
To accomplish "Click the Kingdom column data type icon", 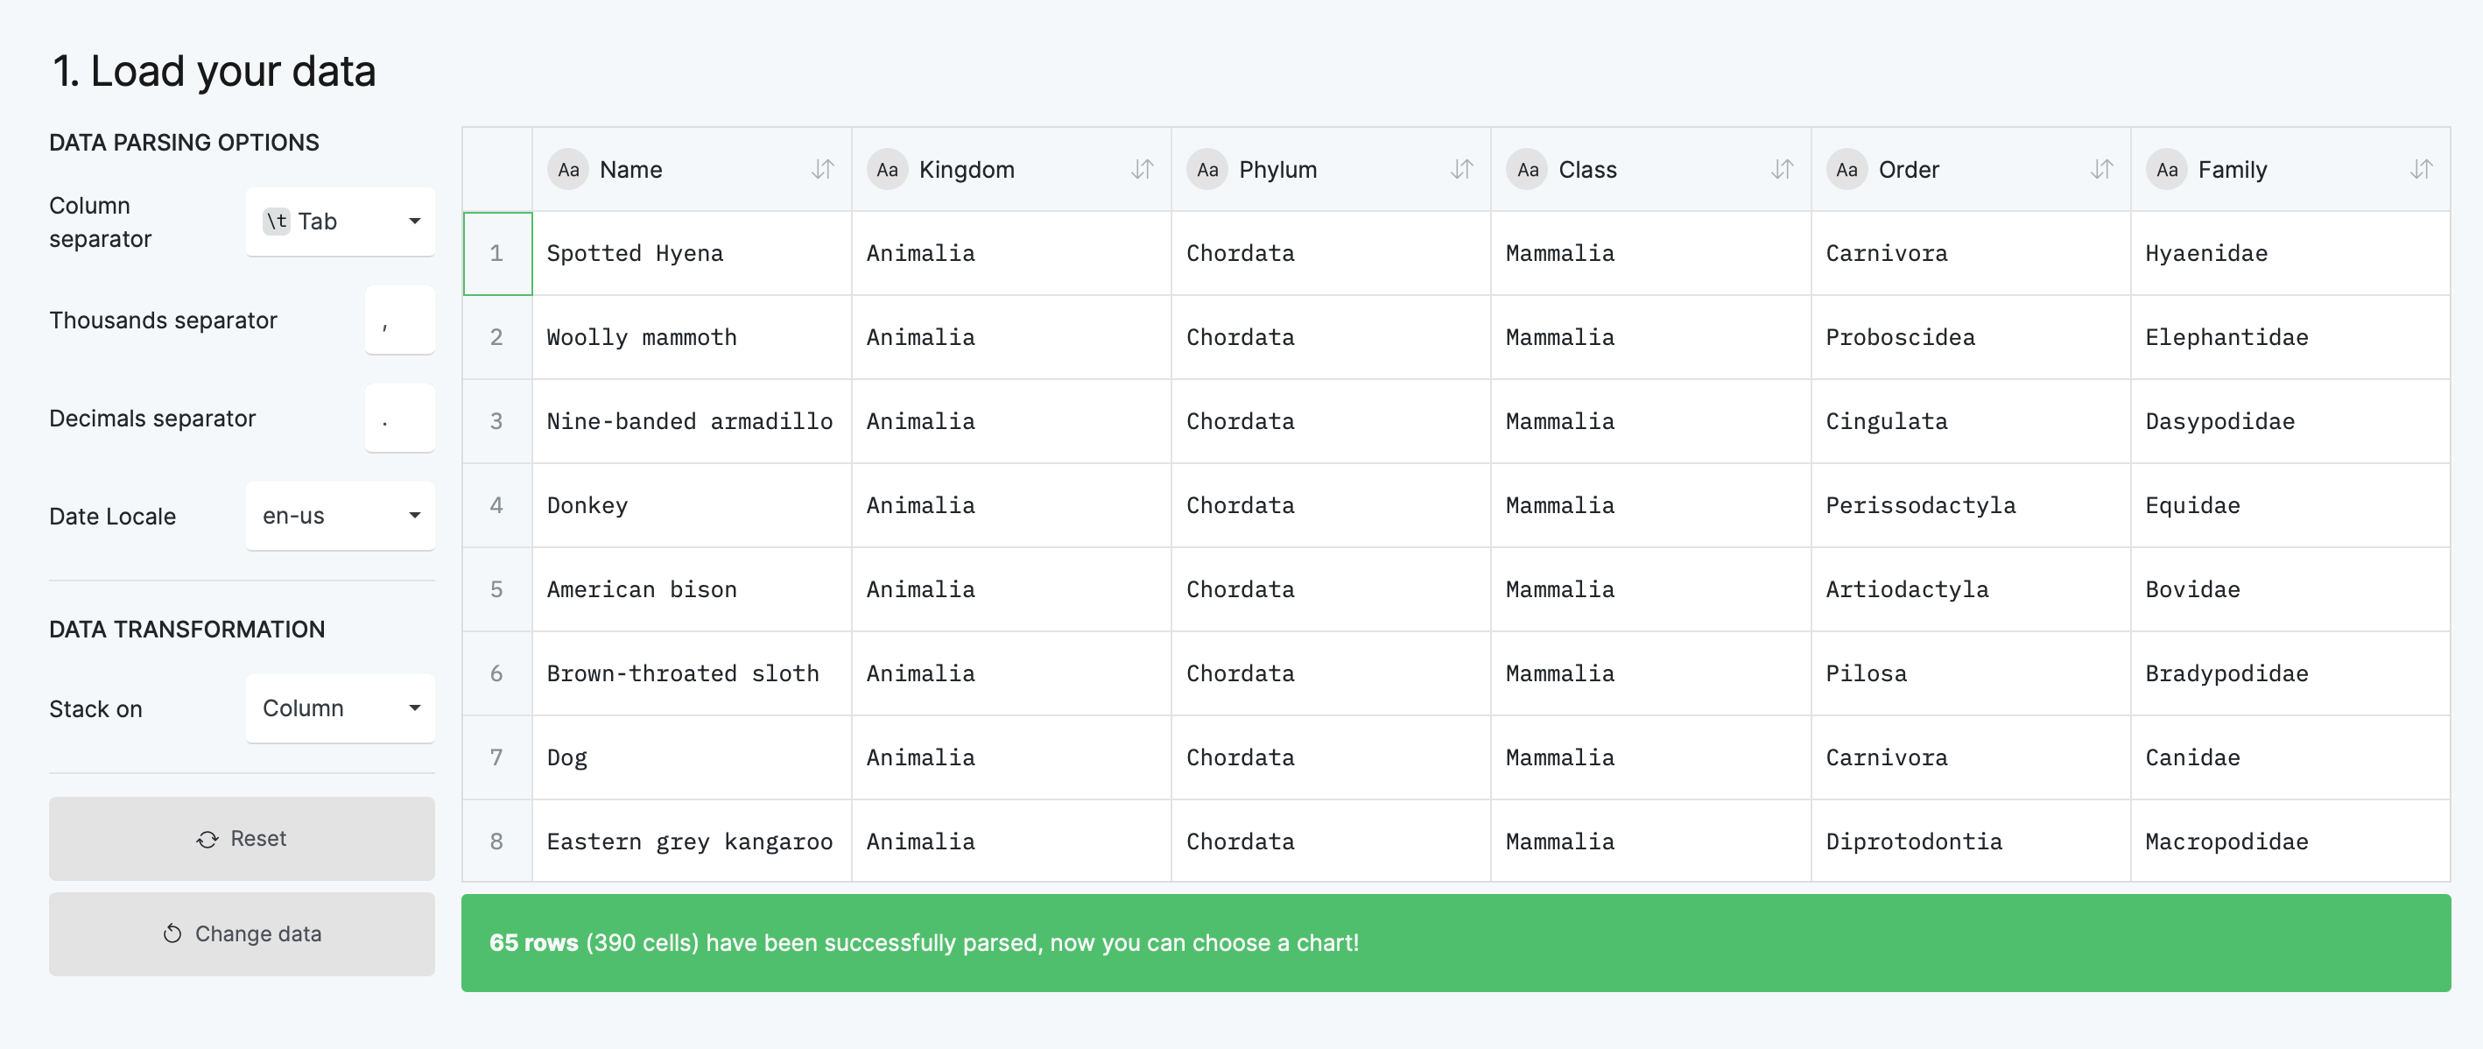I will (887, 170).
